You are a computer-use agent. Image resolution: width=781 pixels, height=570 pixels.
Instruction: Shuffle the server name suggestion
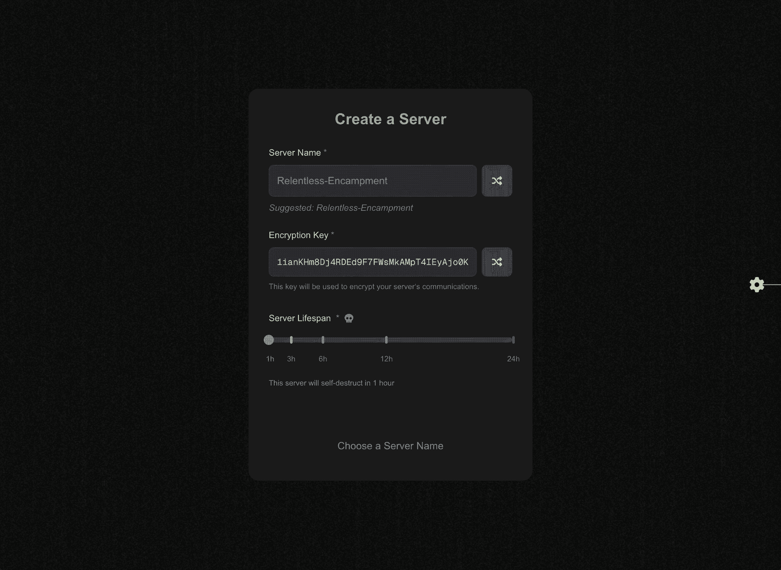click(497, 181)
